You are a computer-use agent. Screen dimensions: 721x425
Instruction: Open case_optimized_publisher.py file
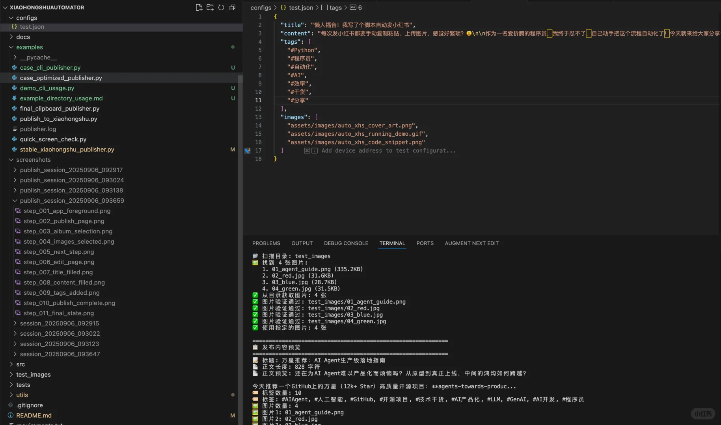61,78
